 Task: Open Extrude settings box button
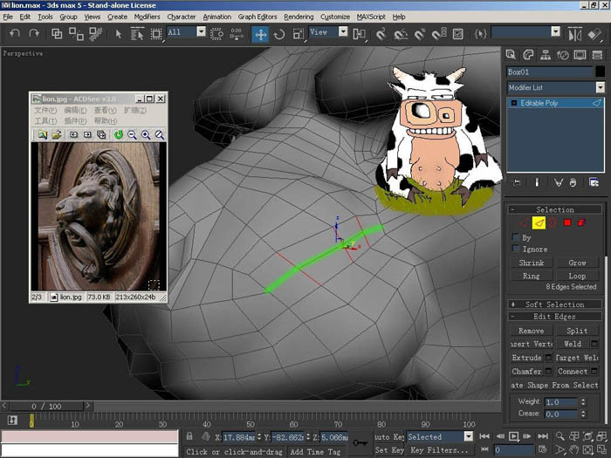(548, 358)
